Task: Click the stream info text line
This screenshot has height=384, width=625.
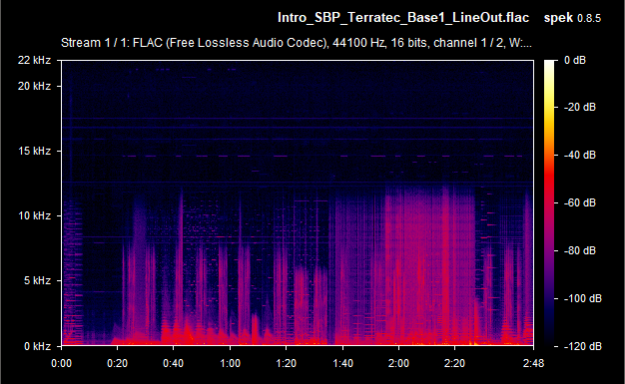Action: (297, 43)
